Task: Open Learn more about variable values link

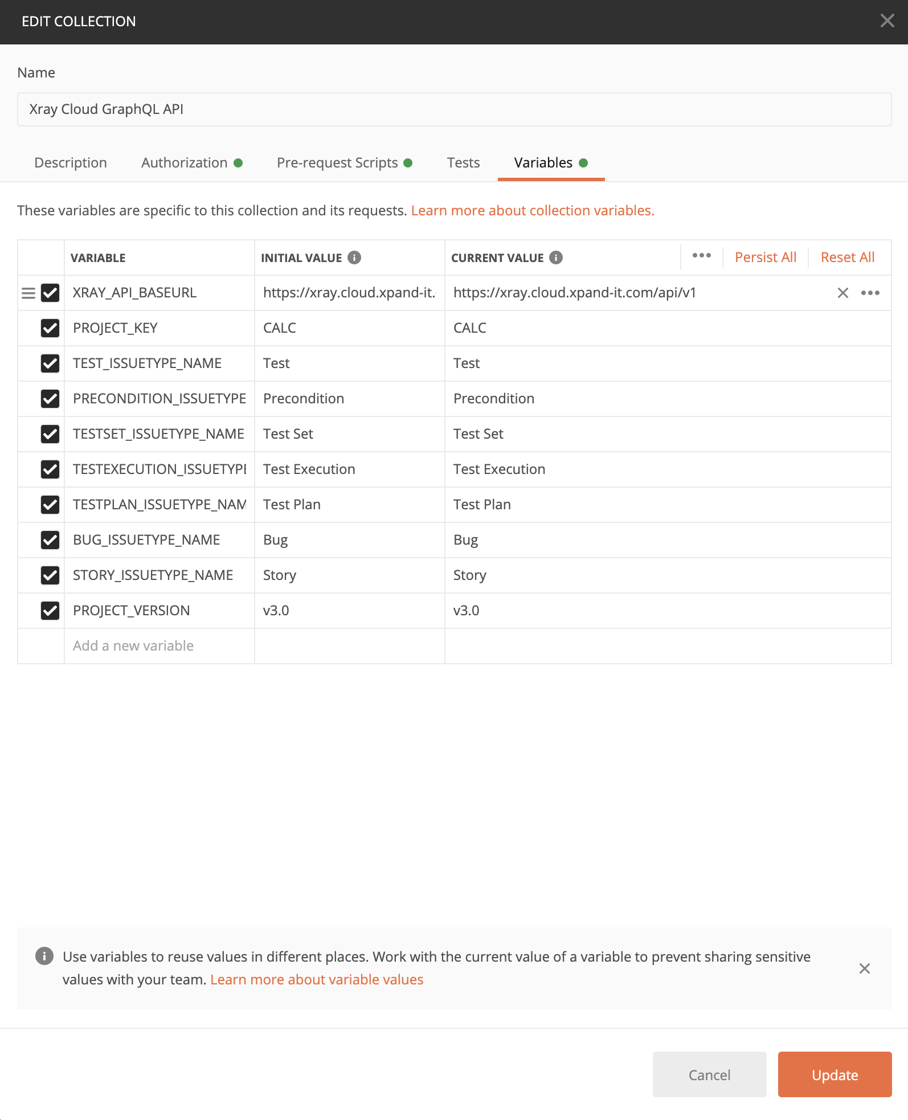Action: [317, 980]
